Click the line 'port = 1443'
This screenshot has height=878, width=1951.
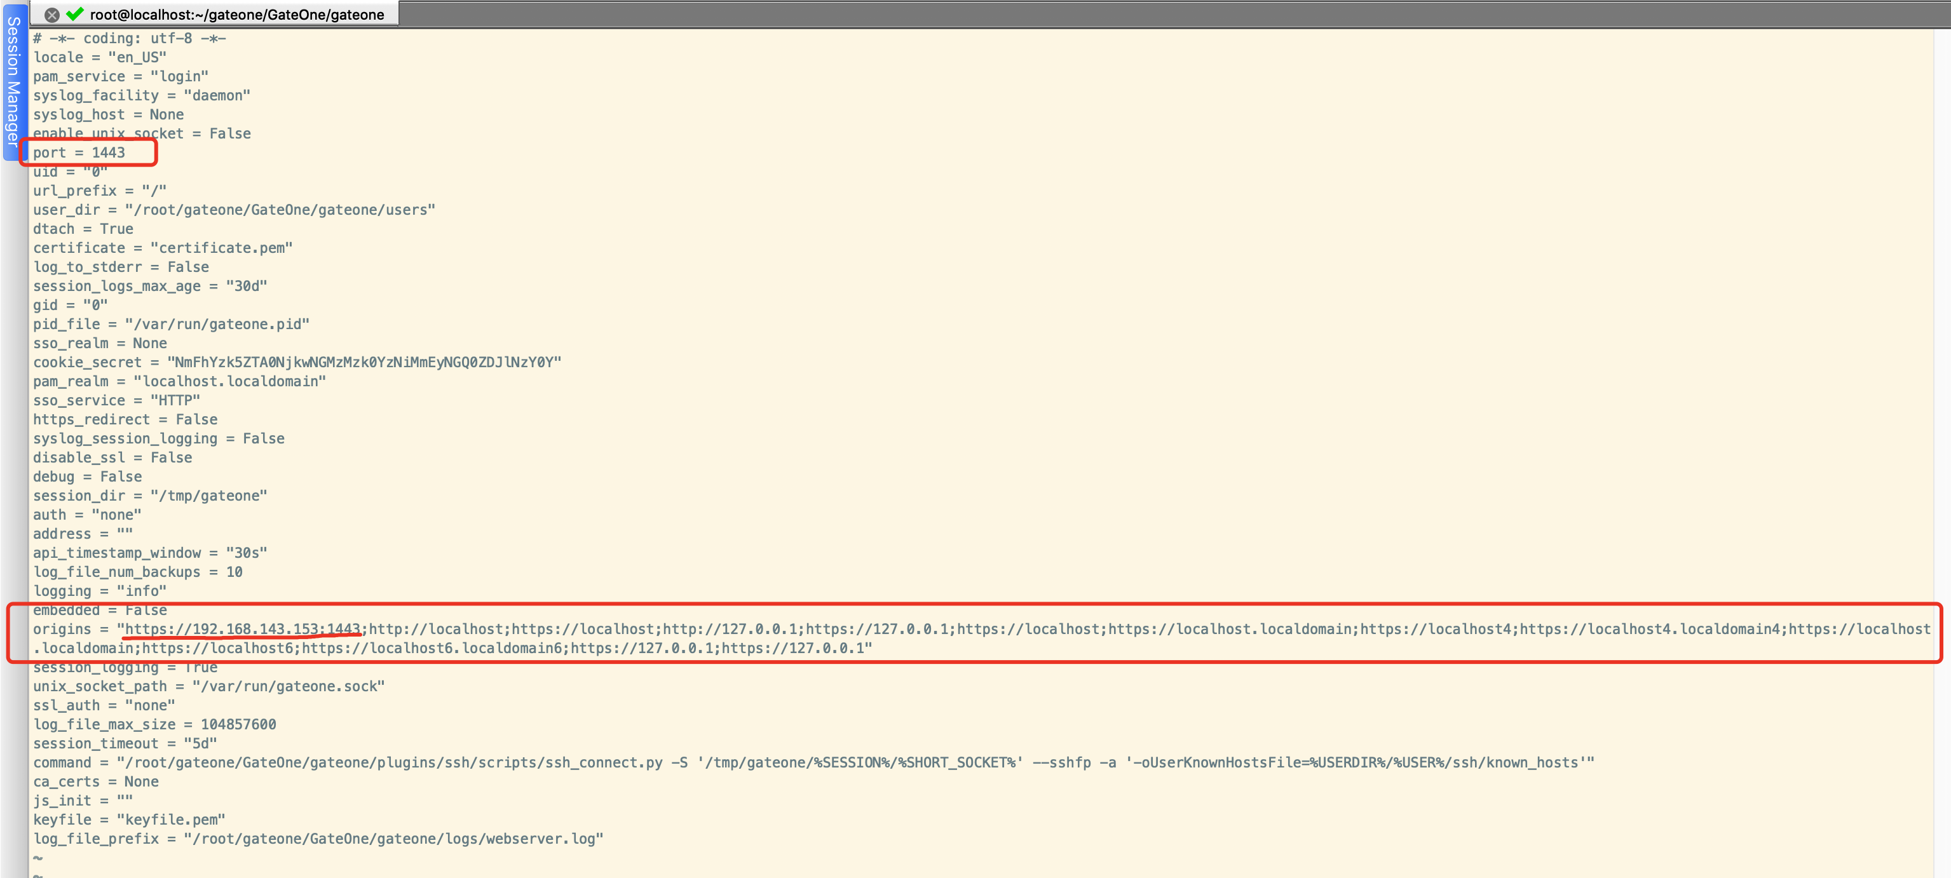[x=79, y=153]
